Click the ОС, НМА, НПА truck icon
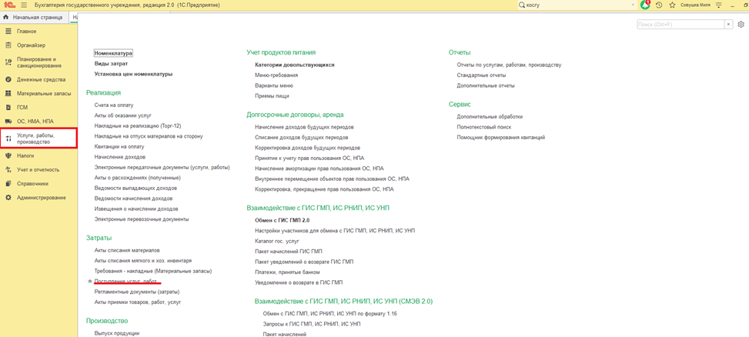The width and height of the screenshot is (749, 337). point(8,122)
